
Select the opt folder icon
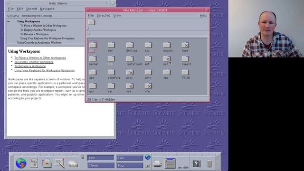tap(93, 73)
